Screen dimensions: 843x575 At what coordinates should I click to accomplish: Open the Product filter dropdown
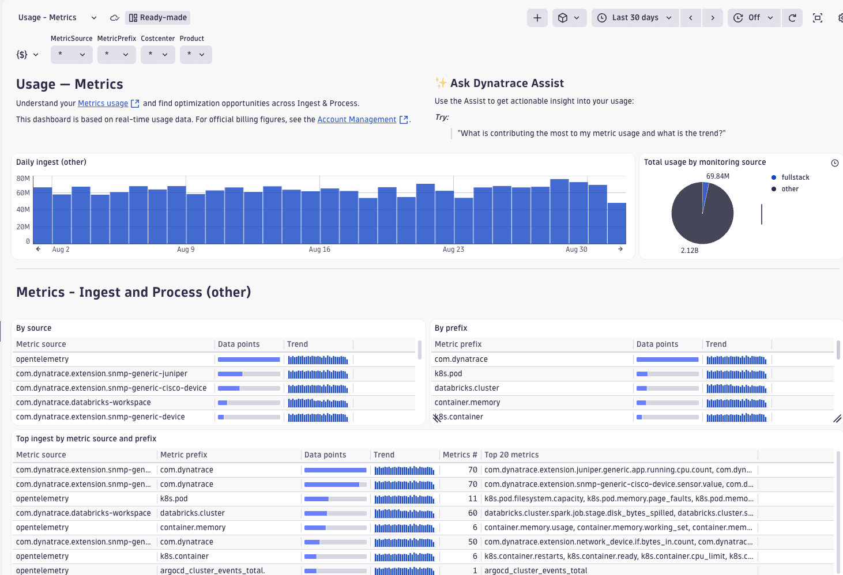[x=196, y=55]
